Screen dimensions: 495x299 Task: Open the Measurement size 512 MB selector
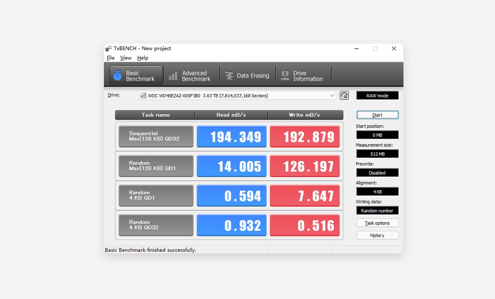click(x=377, y=154)
